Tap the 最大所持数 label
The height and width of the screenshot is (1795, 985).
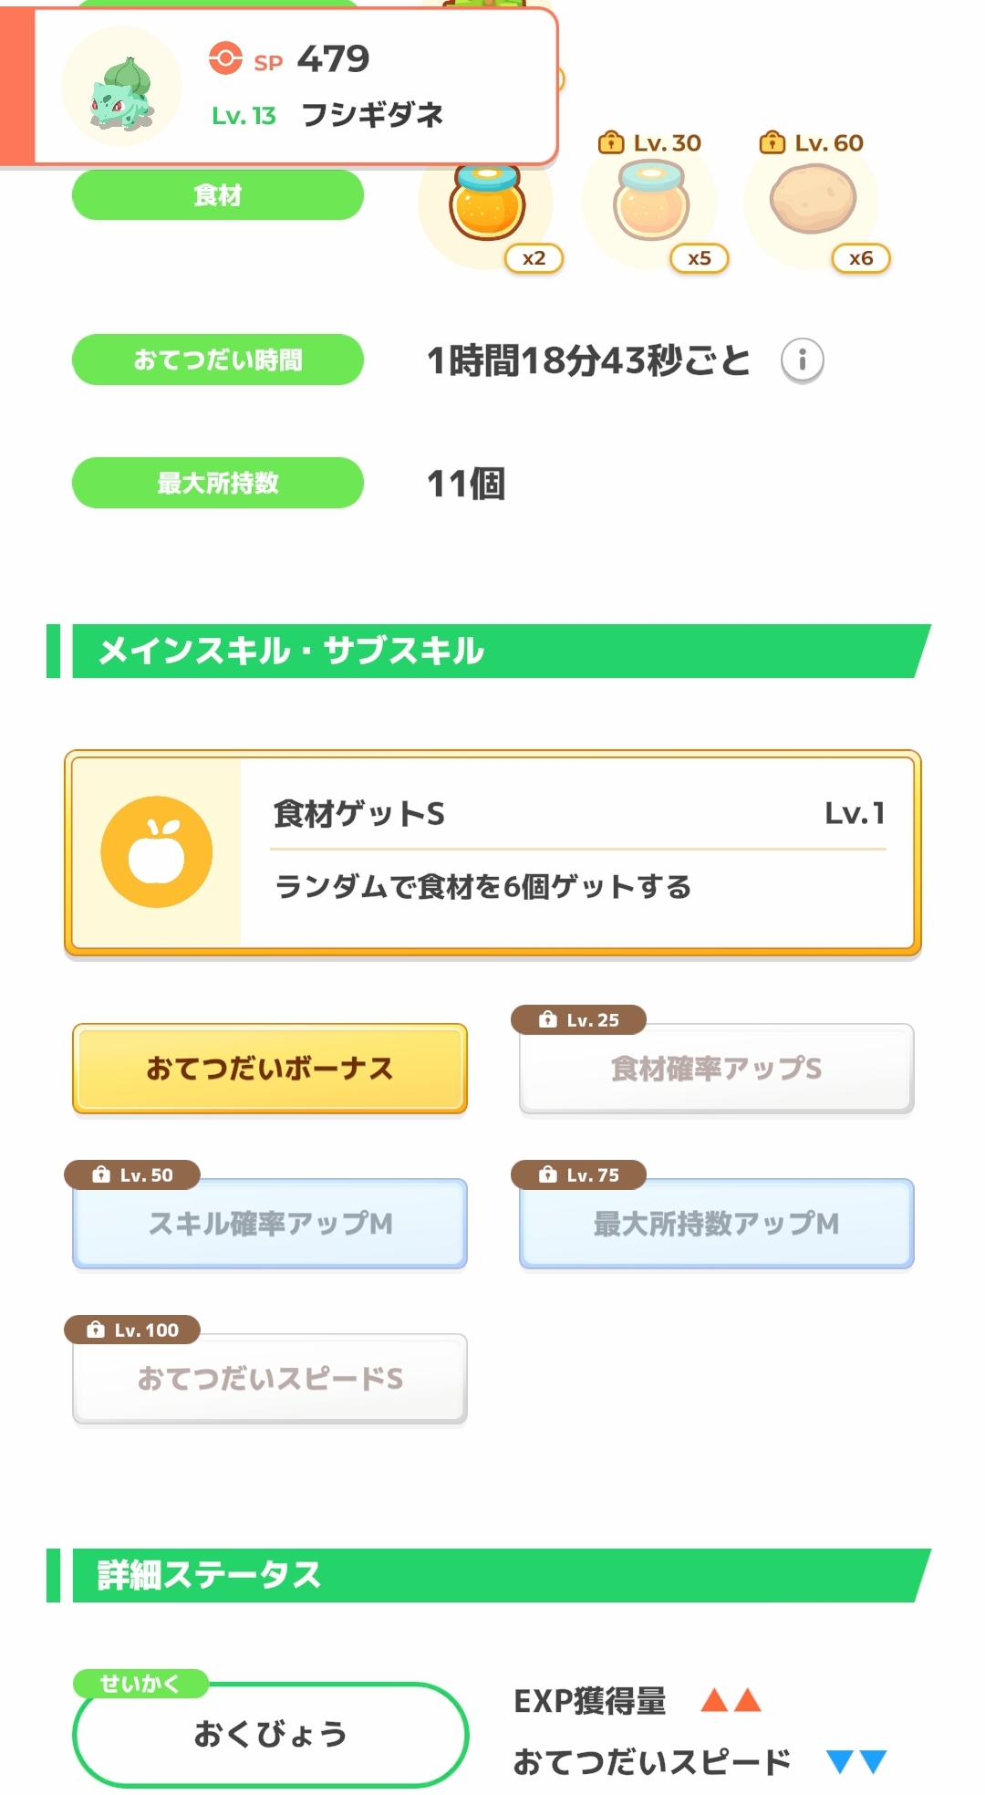(x=217, y=483)
